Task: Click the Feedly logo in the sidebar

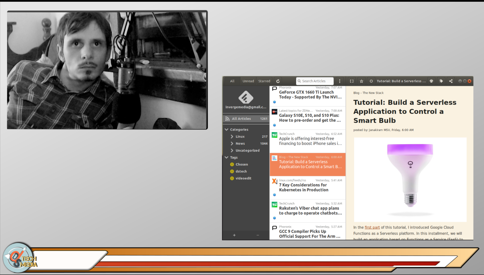Action: [x=246, y=97]
